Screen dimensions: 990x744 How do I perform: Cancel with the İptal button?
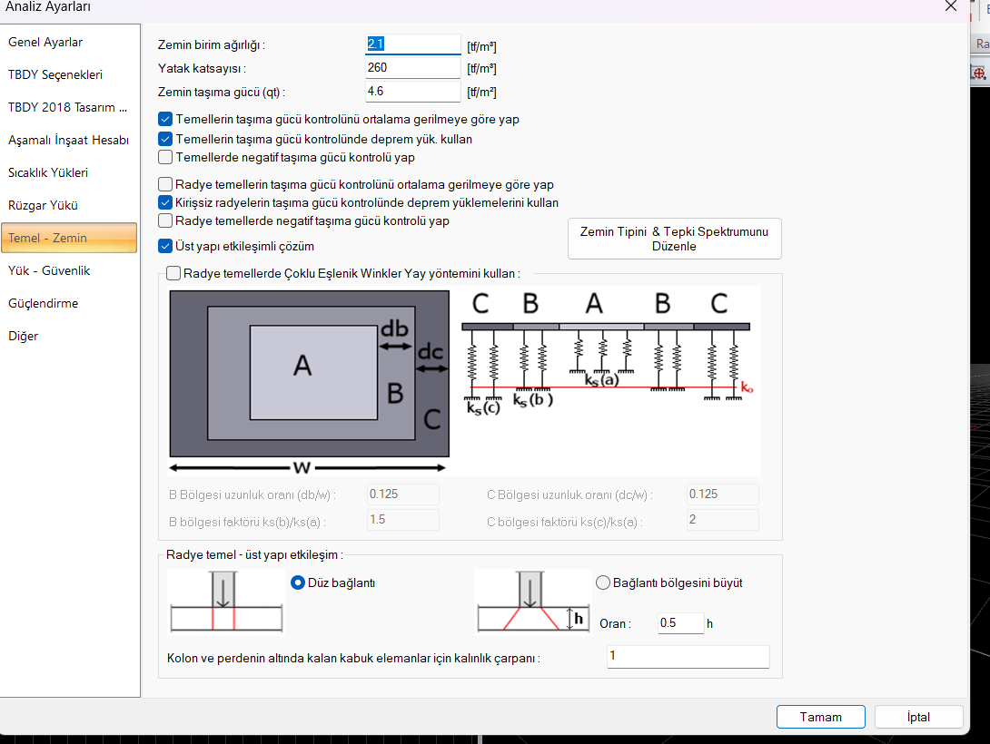(x=918, y=717)
